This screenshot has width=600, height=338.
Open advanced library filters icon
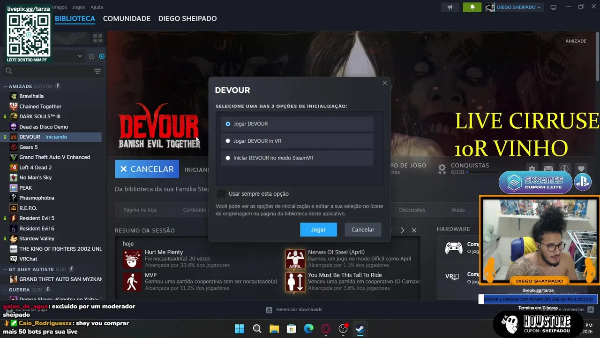click(97, 71)
